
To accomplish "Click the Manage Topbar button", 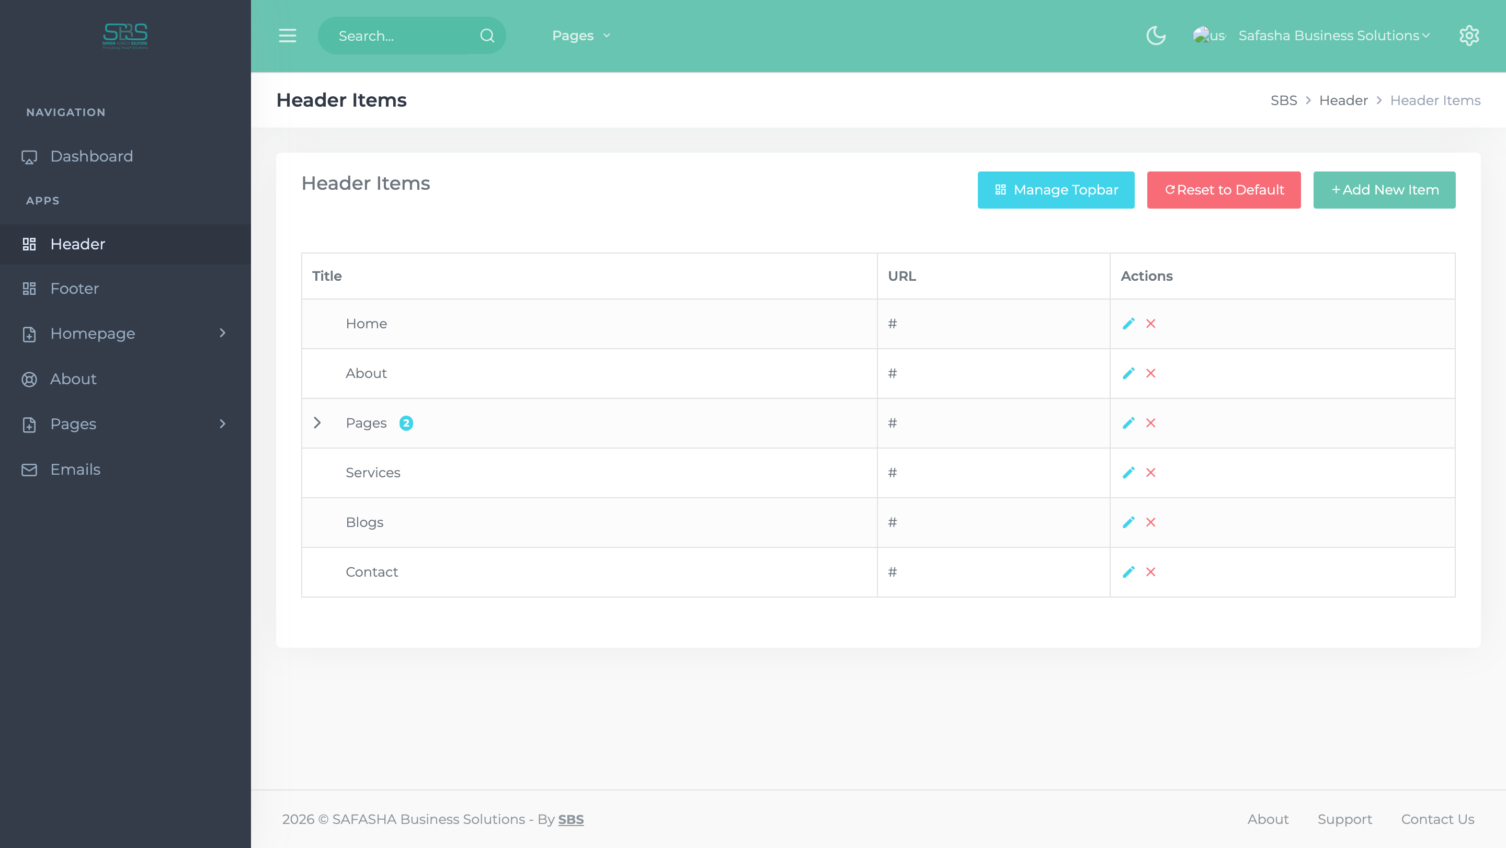I will coord(1056,190).
